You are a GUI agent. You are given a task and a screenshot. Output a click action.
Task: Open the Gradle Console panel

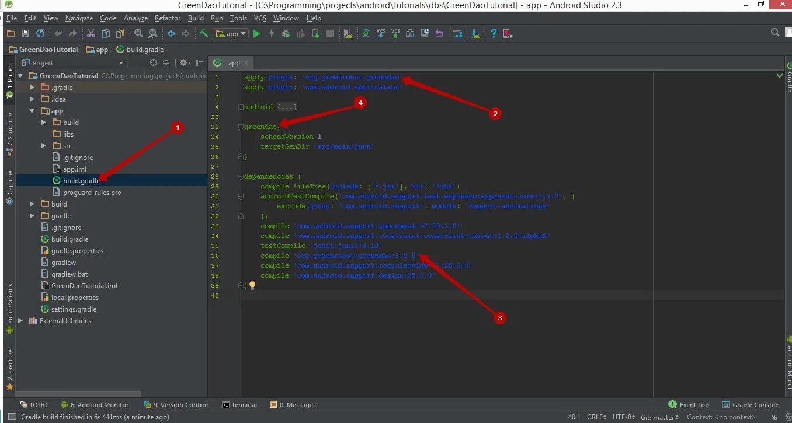751,405
